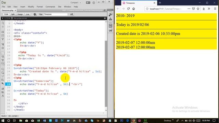Image resolution: width=219 pixels, height=123 pixels.
Task: Click the Preview in browser globe icon
Action: (x=35, y=14)
